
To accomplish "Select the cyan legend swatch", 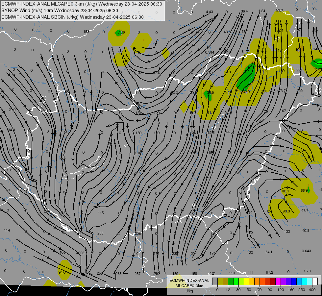I will point(304,282).
